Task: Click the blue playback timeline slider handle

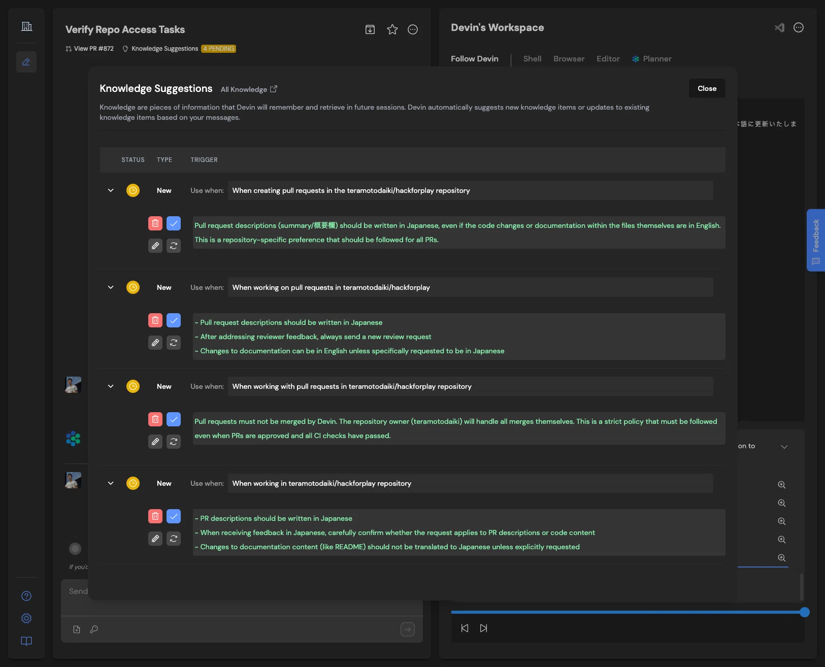Action: point(804,612)
